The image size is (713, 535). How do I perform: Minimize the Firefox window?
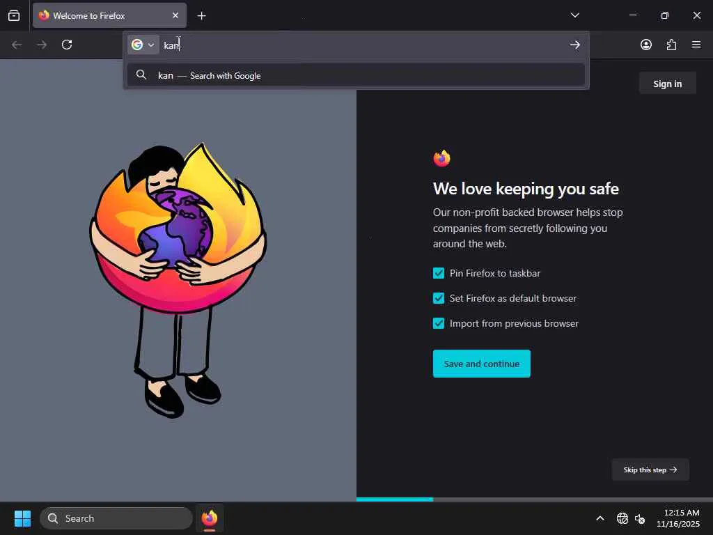[632, 15]
